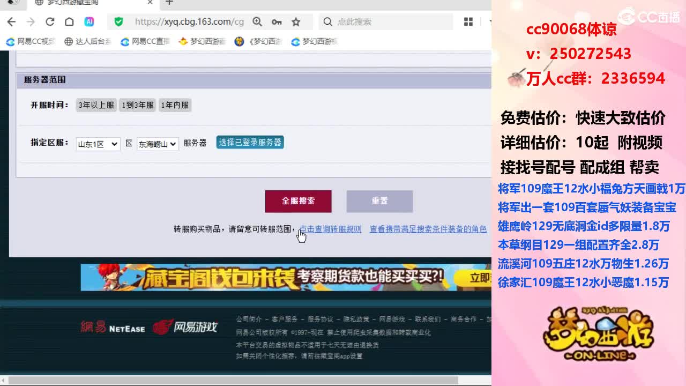The width and height of the screenshot is (686, 386).
Task: Go back with the browser back arrow
Action: (12, 22)
